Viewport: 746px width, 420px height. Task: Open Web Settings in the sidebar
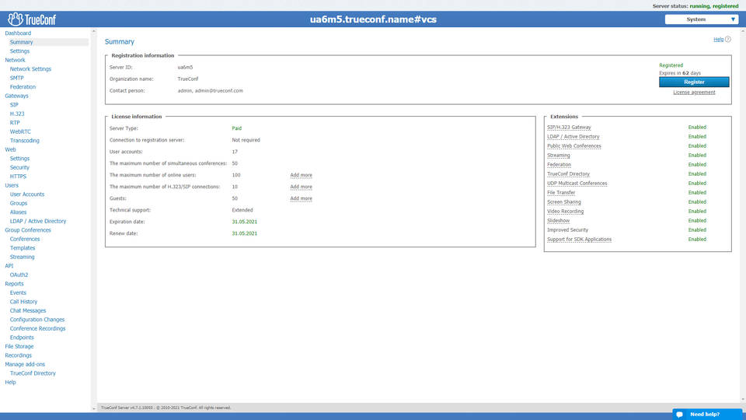pyautogui.click(x=19, y=159)
